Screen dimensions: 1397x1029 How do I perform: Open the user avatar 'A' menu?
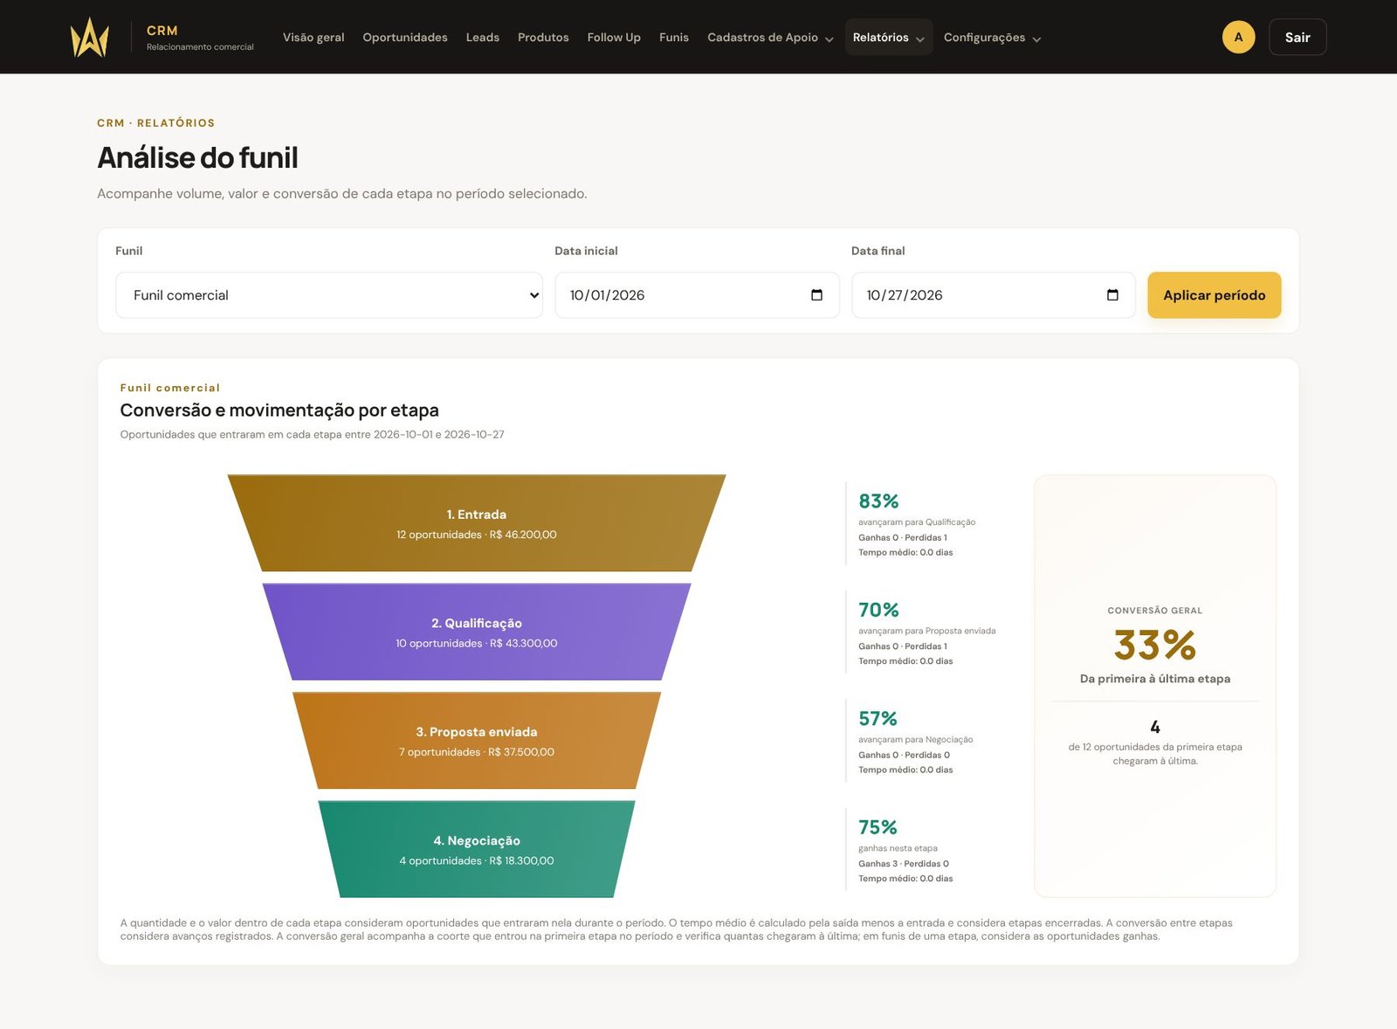coord(1238,37)
